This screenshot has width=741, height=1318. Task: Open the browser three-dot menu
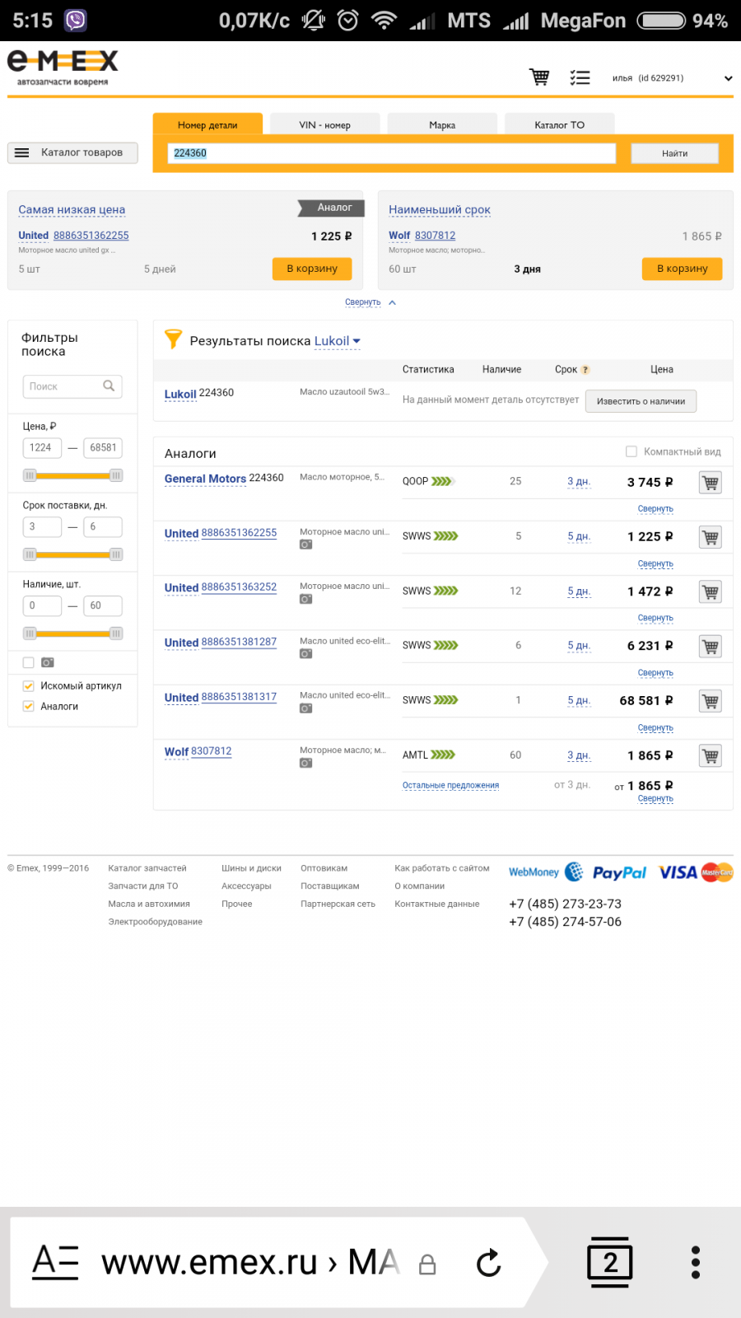(x=696, y=1262)
